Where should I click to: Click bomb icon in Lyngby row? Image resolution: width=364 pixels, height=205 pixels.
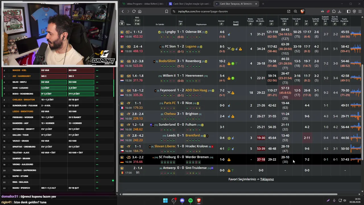tap(229, 34)
